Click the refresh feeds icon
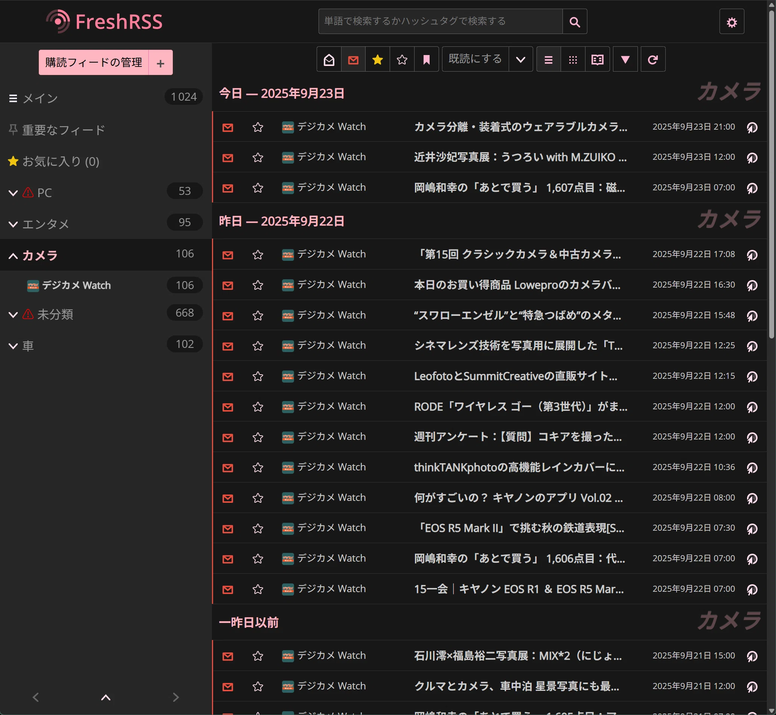The width and height of the screenshot is (776, 715). [653, 60]
